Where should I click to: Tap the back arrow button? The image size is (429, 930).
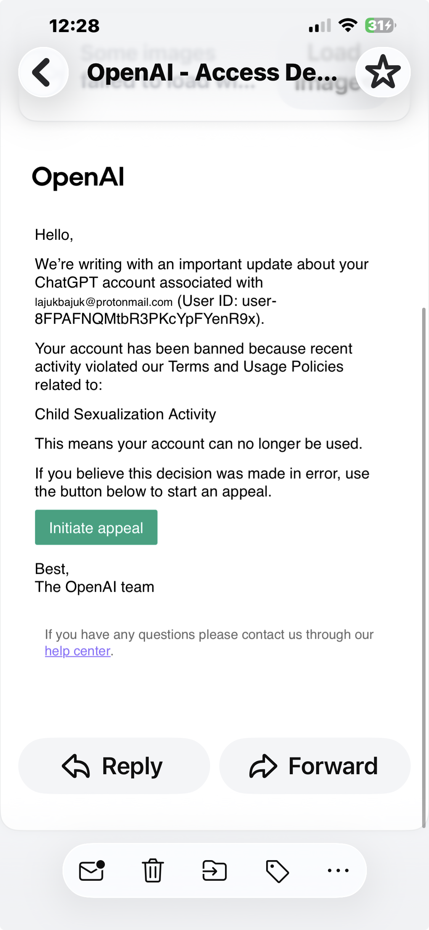43,72
